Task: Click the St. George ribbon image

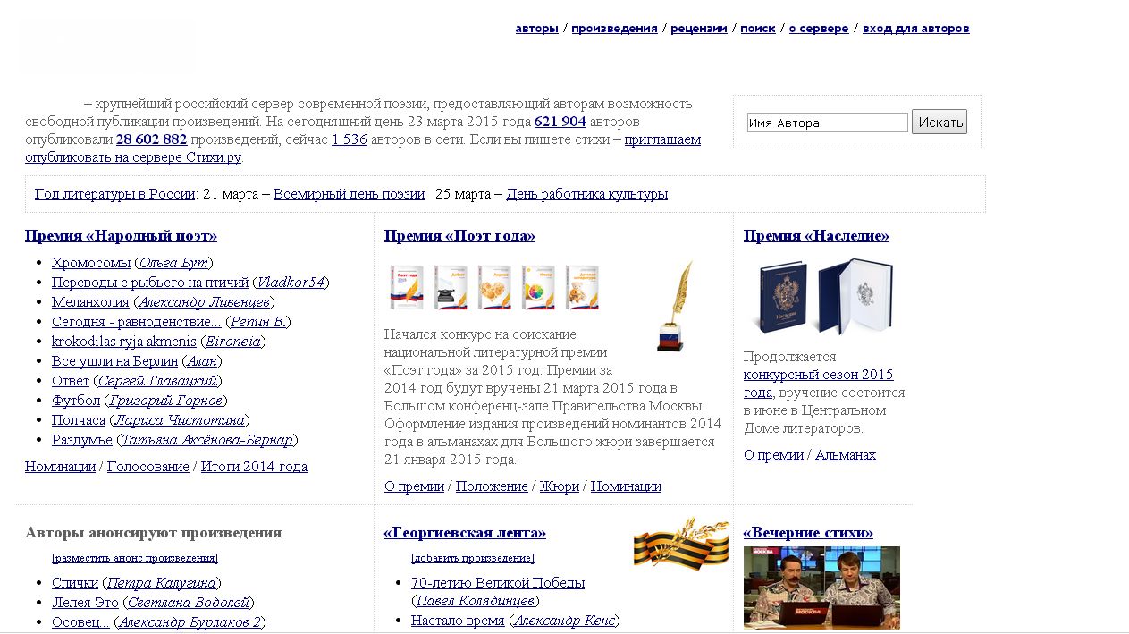Action: click(680, 542)
